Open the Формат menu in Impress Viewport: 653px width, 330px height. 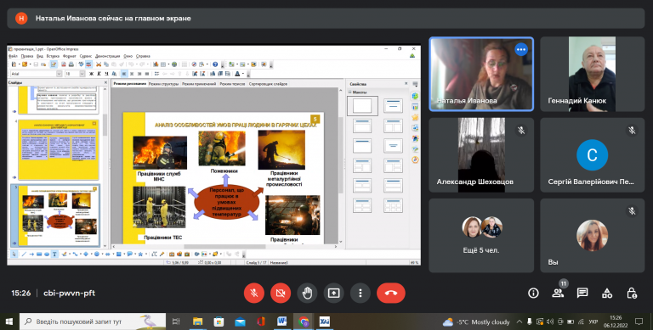click(x=70, y=56)
